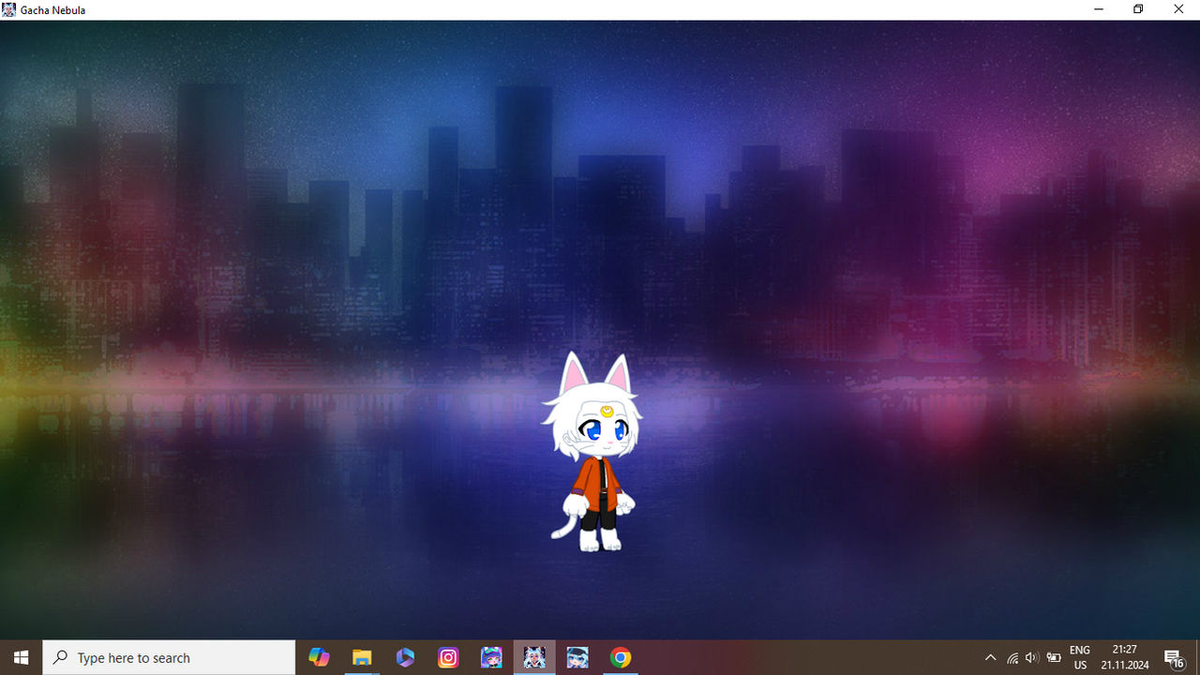Open Instagram from the taskbar
Image resolution: width=1200 pixels, height=675 pixels.
coord(448,657)
